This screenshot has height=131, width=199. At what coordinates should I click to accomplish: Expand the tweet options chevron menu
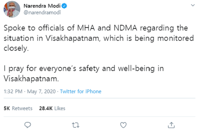pyautogui.click(x=193, y=5)
